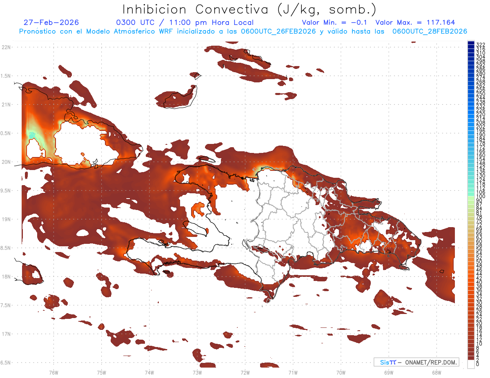Image resolution: width=490 pixels, height=378 pixels.
Task: Click the '68W' longitude label
Action: [x=437, y=373]
